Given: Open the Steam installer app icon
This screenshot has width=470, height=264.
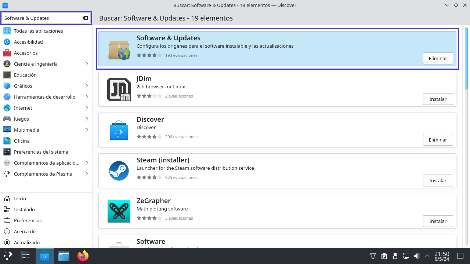Looking at the screenshot, I should click(x=119, y=171).
